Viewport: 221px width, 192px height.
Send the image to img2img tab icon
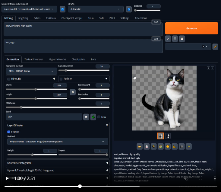click(160, 147)
